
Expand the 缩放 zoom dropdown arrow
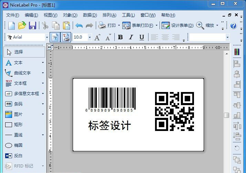point(217,25)
